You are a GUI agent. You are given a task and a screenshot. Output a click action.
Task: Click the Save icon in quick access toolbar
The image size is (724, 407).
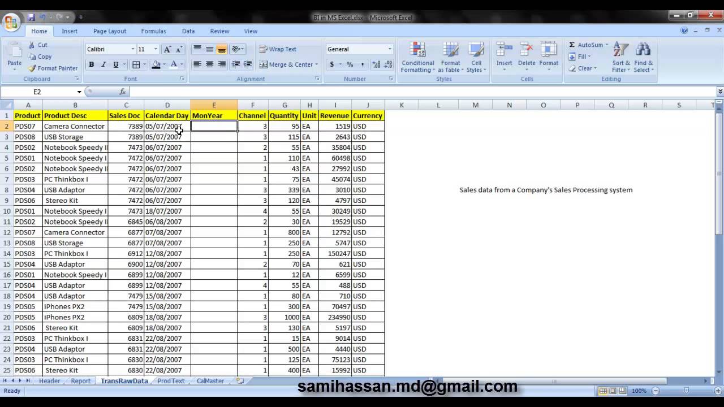pyautogui.click(x=32, y=18)
